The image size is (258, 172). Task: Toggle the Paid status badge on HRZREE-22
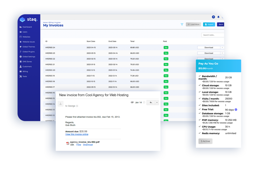(x=166, y=59)
